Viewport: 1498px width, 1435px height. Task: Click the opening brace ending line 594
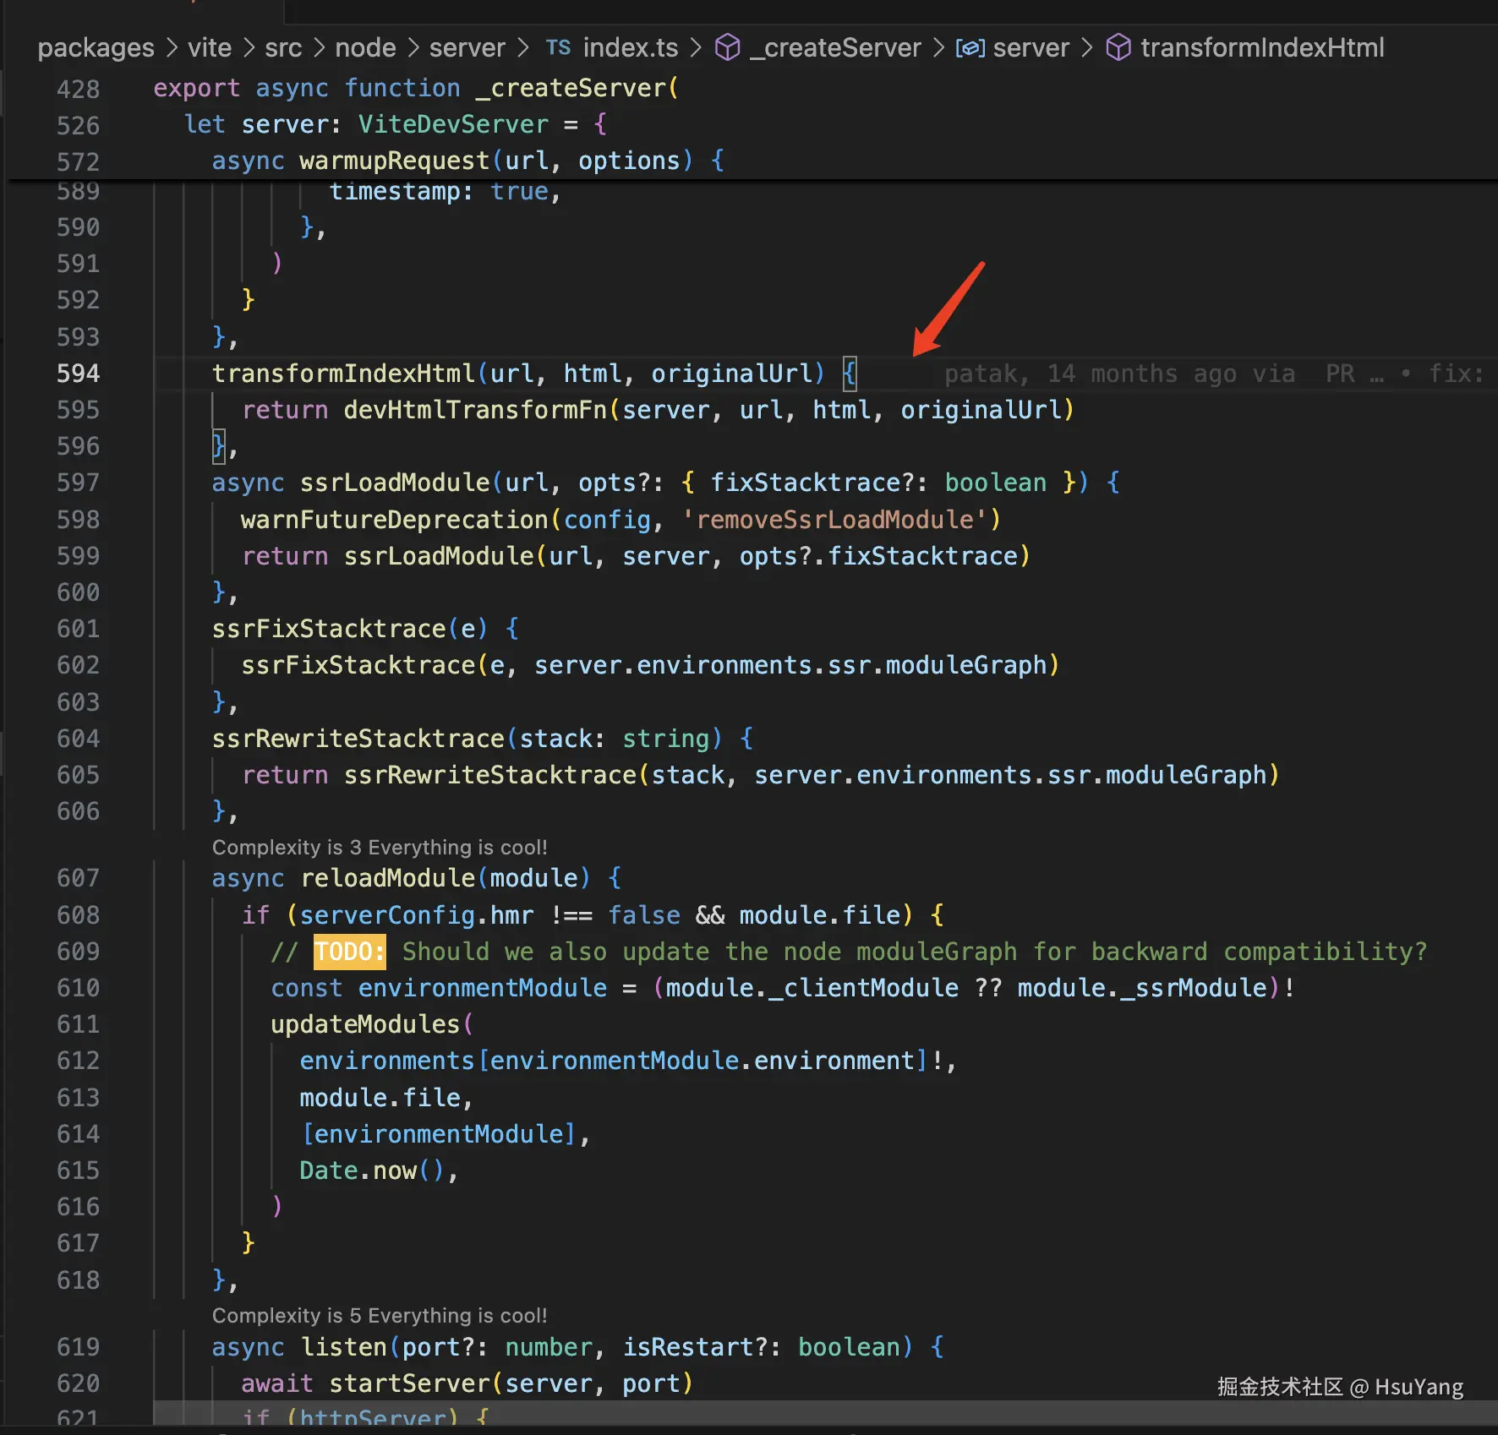(850, 374)
